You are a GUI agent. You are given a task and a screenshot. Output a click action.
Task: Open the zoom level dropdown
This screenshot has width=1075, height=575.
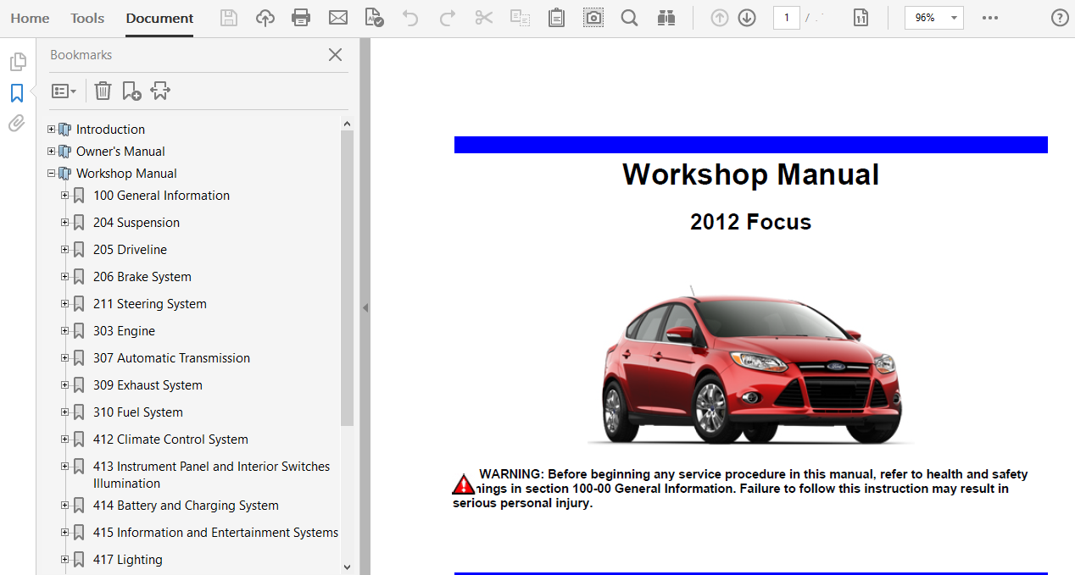coord(954,18)
